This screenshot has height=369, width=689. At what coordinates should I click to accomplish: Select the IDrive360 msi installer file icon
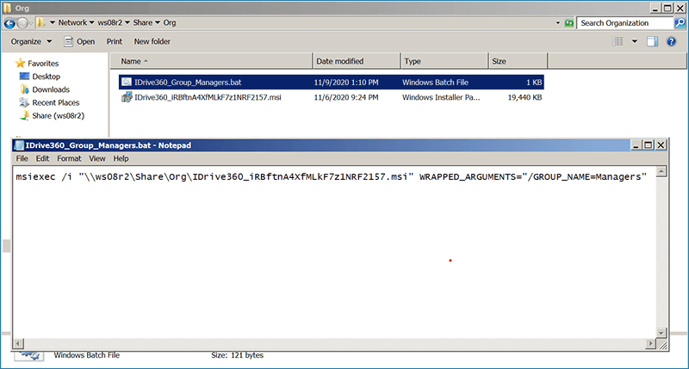(127, 97)
